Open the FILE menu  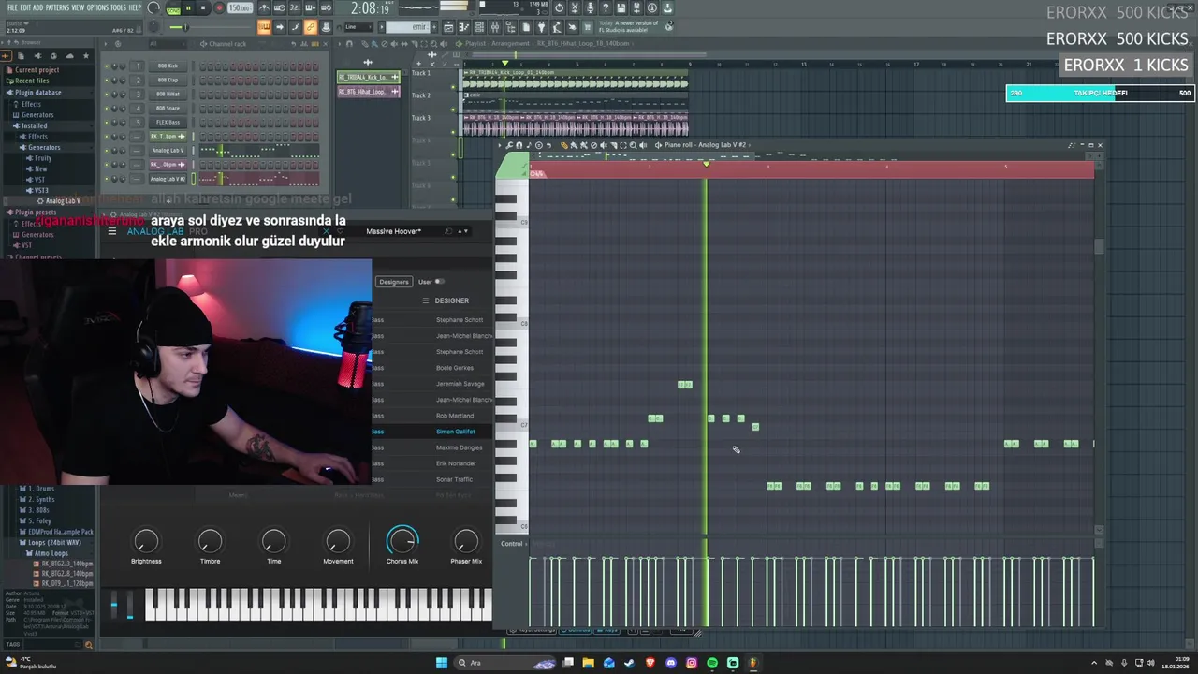tap(12, 7)
